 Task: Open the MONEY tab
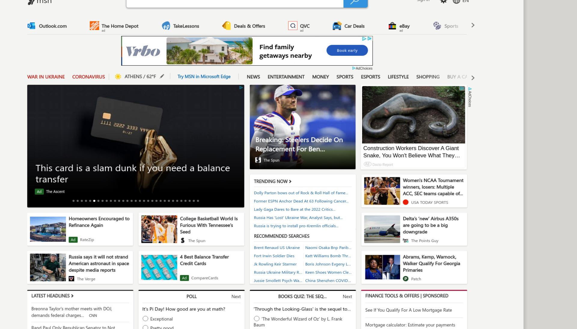click(x=320, y=77)
